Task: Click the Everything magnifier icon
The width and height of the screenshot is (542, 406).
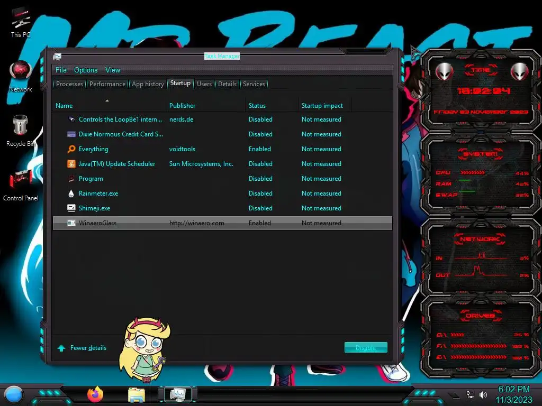Action: click(x=71, y=149)
